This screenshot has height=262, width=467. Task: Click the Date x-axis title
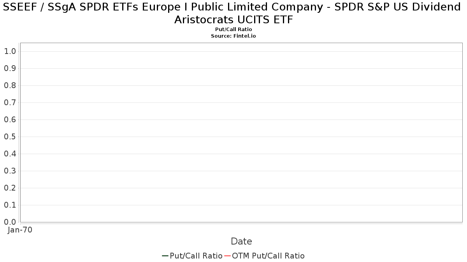[241, 241]
